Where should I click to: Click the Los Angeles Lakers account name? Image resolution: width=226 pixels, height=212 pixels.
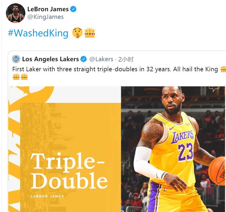click(50, 59)
